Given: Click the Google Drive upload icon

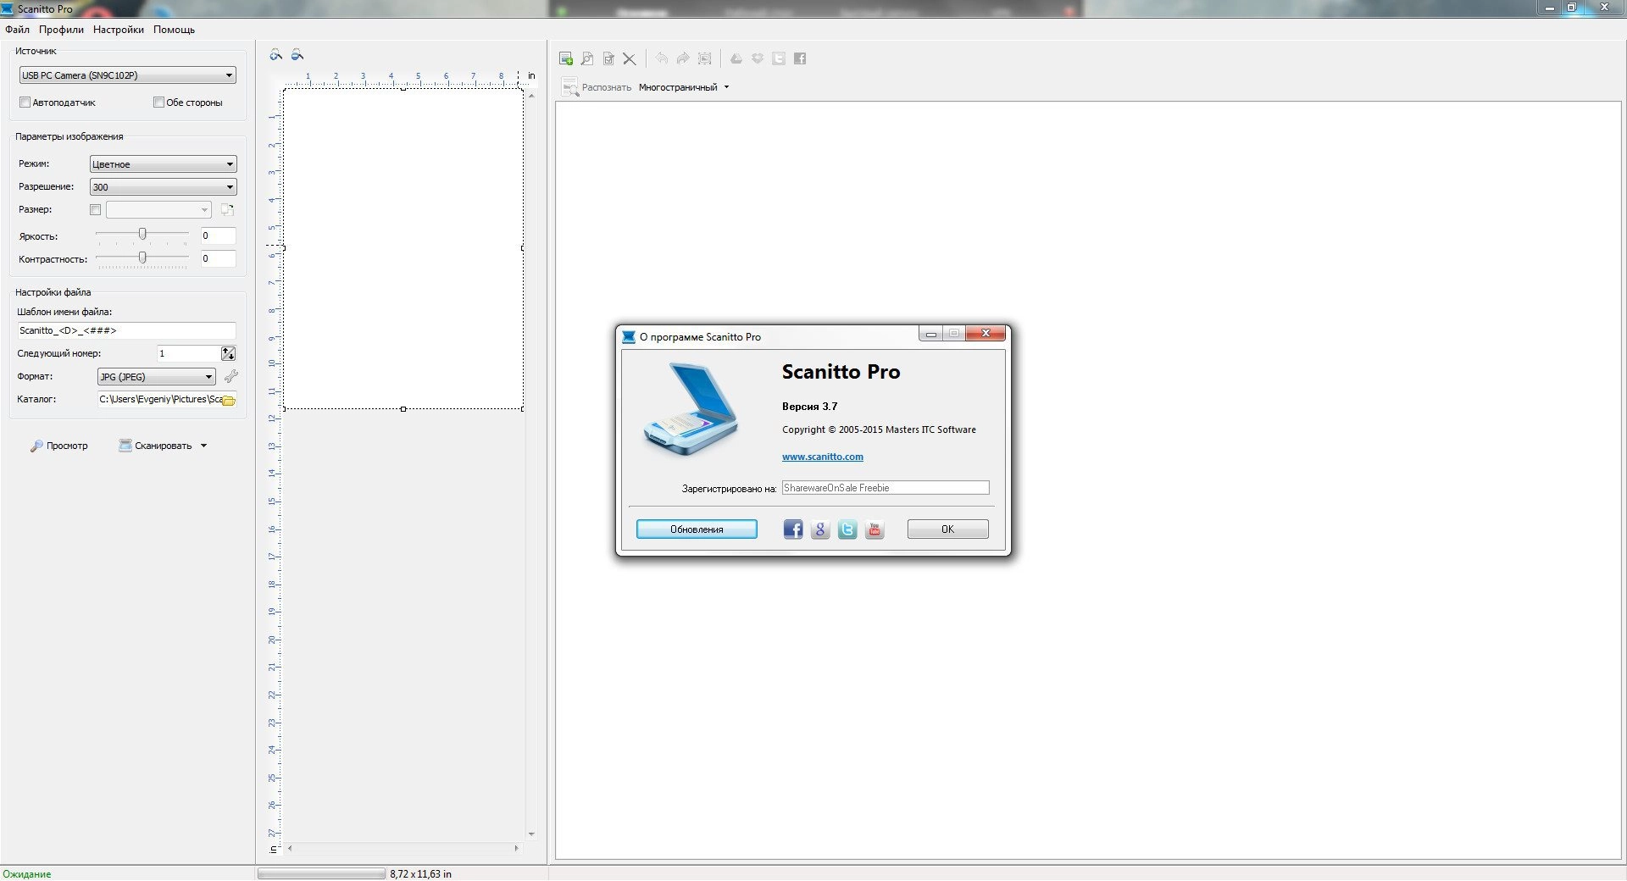Looking at the screenshot, I should (736, 58).
